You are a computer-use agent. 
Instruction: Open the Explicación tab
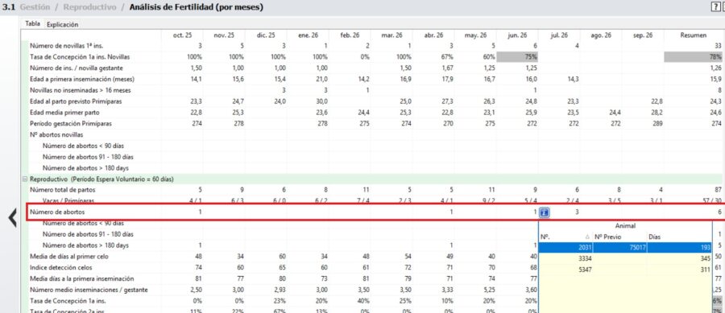point(62,24)
